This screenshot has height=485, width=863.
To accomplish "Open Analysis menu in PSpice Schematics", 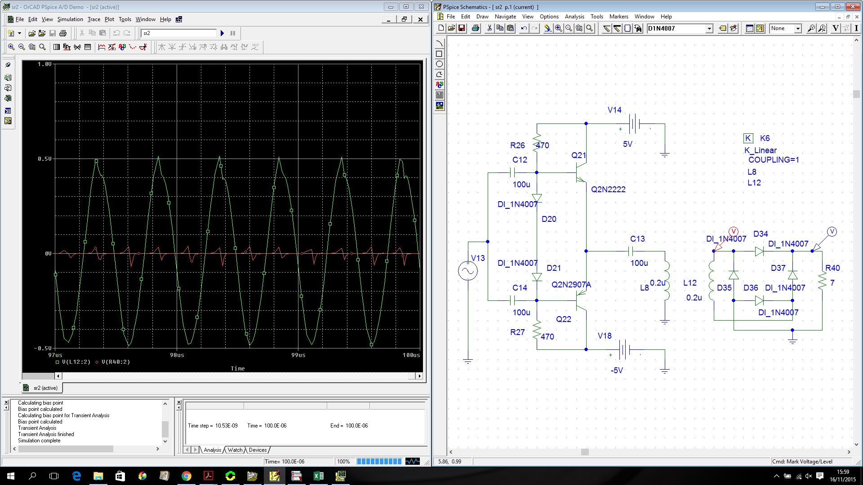I will click(x=574, y=17).
